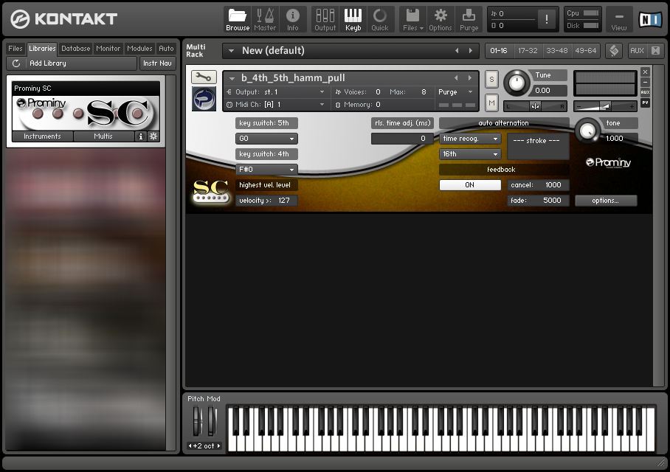Screen dimensions: 670x472
Task: Open the View size menu
Action: click(619, 19)
